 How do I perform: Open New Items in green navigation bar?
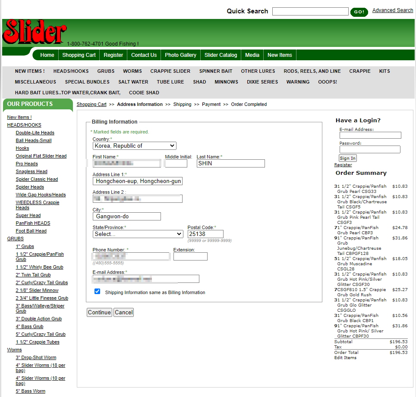click(280, 55)
